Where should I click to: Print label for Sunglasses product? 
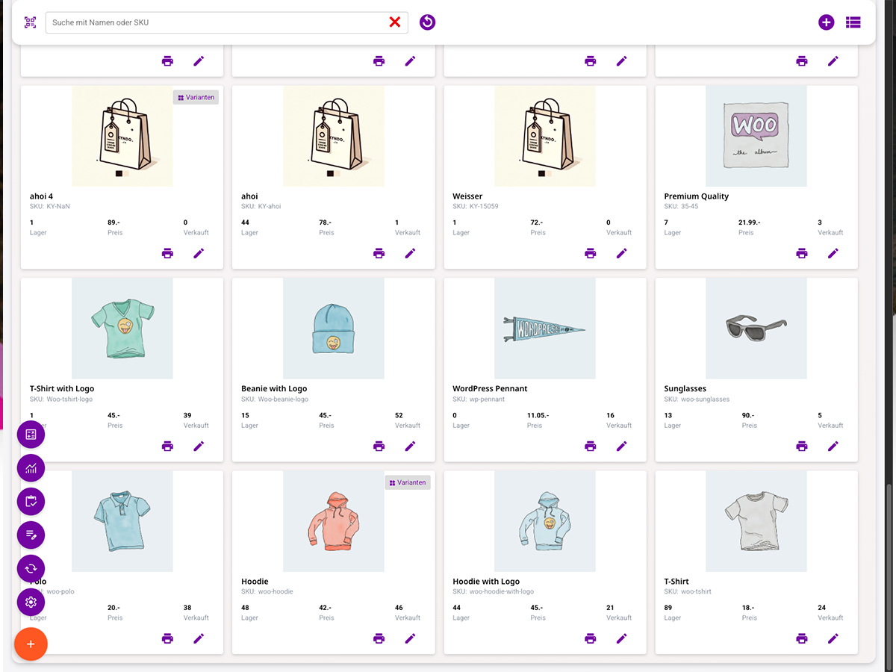(801, 446)
